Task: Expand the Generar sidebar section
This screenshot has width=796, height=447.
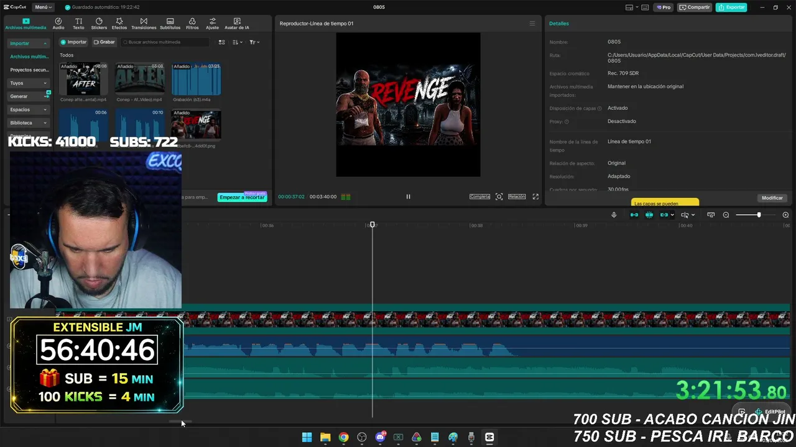Action: [x=28, y=96]
